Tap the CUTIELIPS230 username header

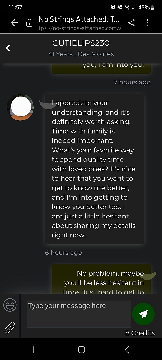(81, 43)
